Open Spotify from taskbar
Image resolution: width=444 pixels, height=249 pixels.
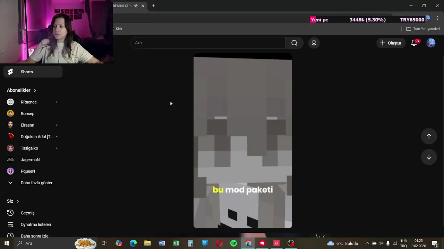234,243
